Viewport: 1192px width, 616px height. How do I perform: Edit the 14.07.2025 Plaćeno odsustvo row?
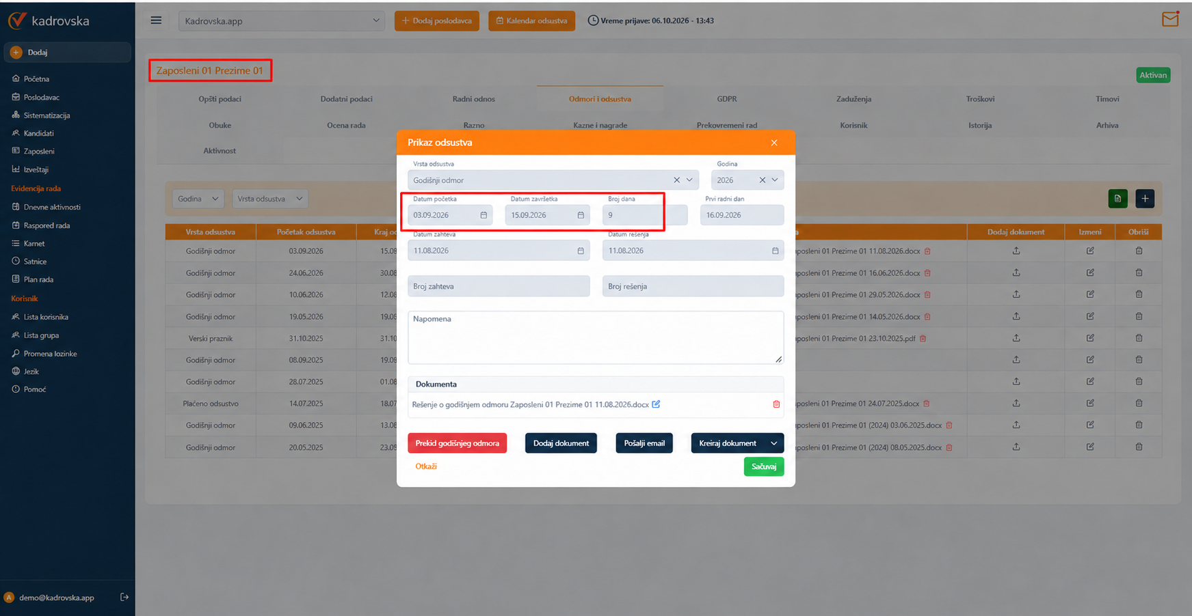point(1090,403)
